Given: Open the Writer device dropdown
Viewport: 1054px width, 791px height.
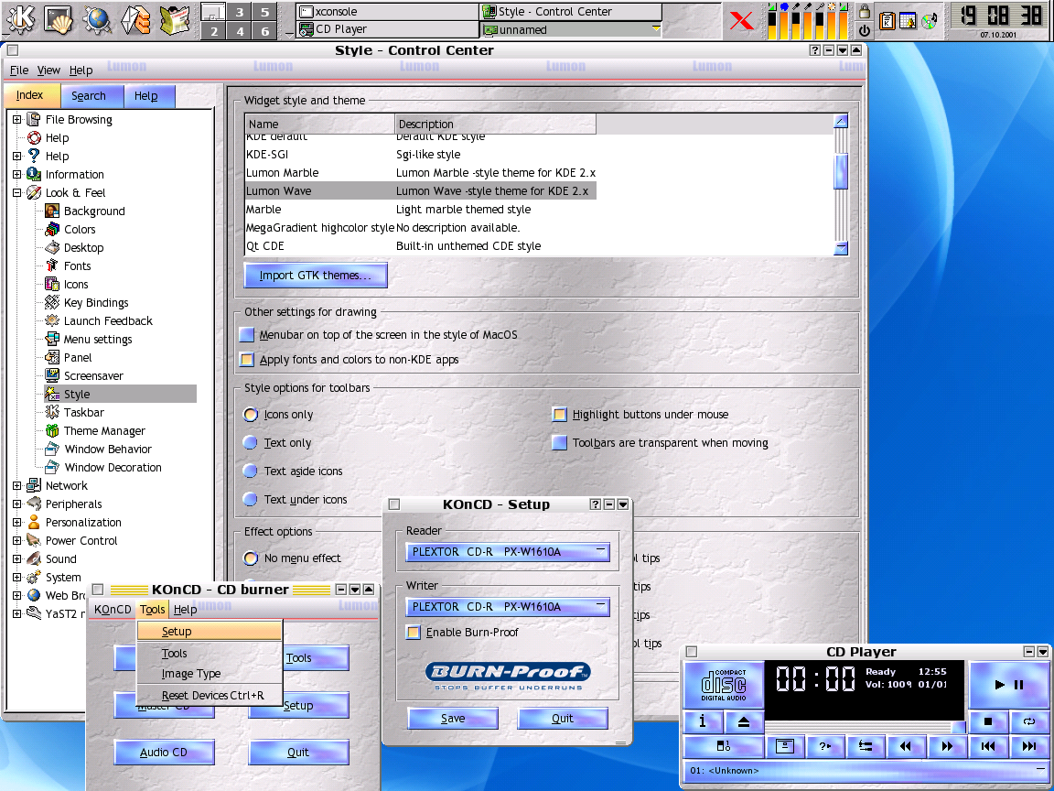Looking at the screenshot, I should click(508, 607).
